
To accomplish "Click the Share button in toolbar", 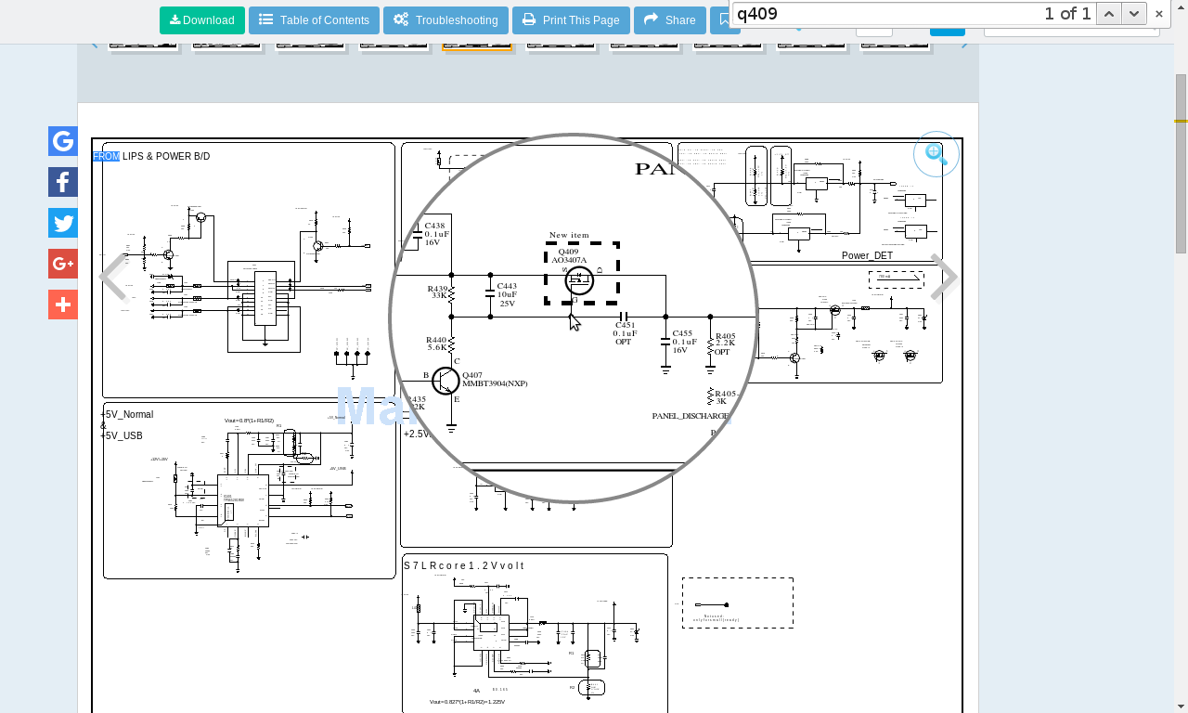I will click(x=670, y=20).
